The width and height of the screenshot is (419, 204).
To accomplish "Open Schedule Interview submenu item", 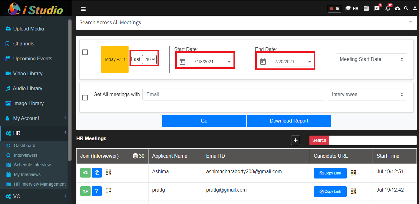I will 32,165.
